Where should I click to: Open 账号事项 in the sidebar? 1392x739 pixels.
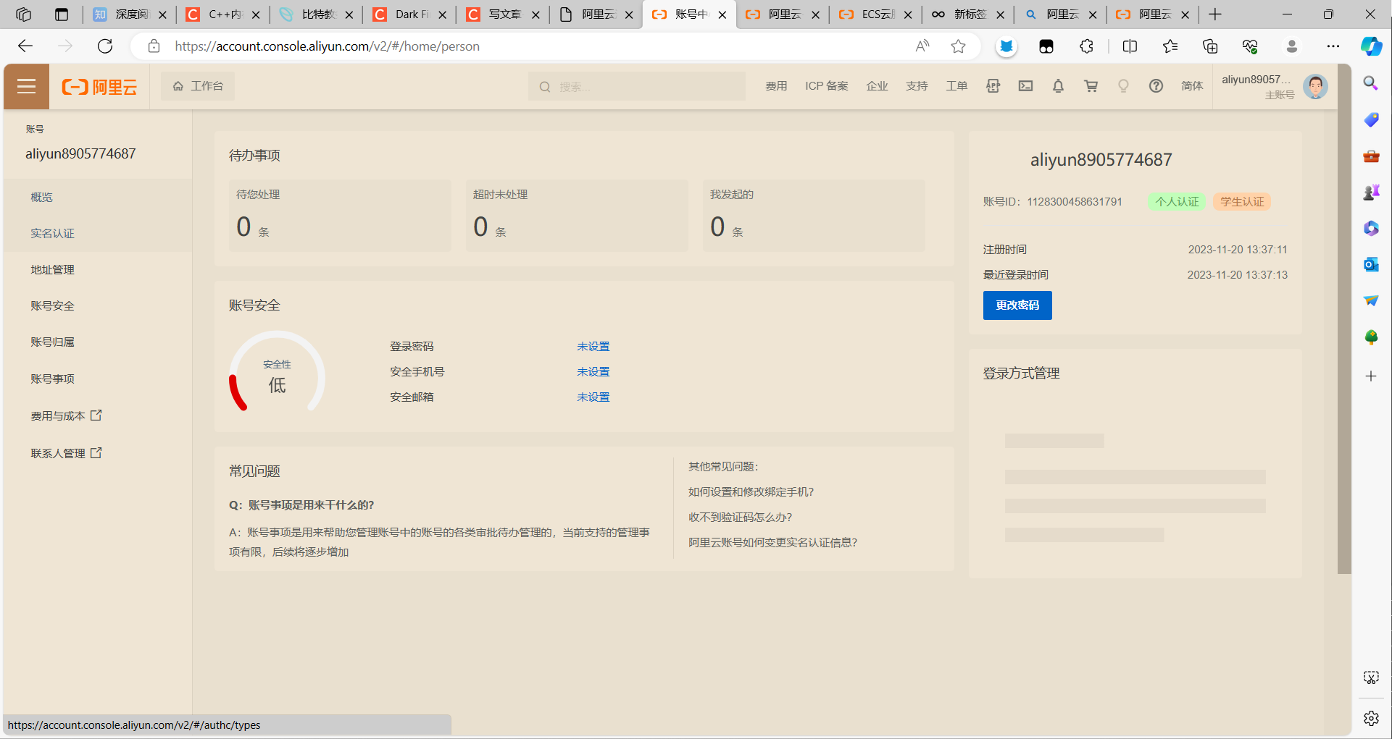click(x=98, y=379)
